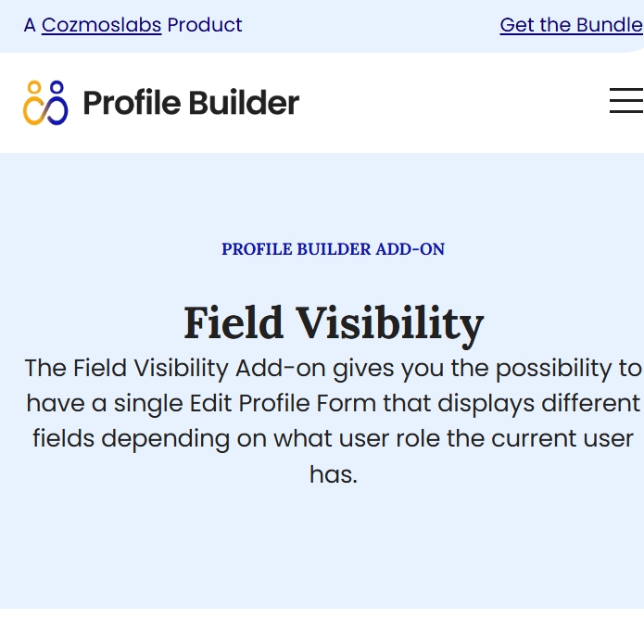Click the word ADD-ON in the blue label

(x=410, y=249)
